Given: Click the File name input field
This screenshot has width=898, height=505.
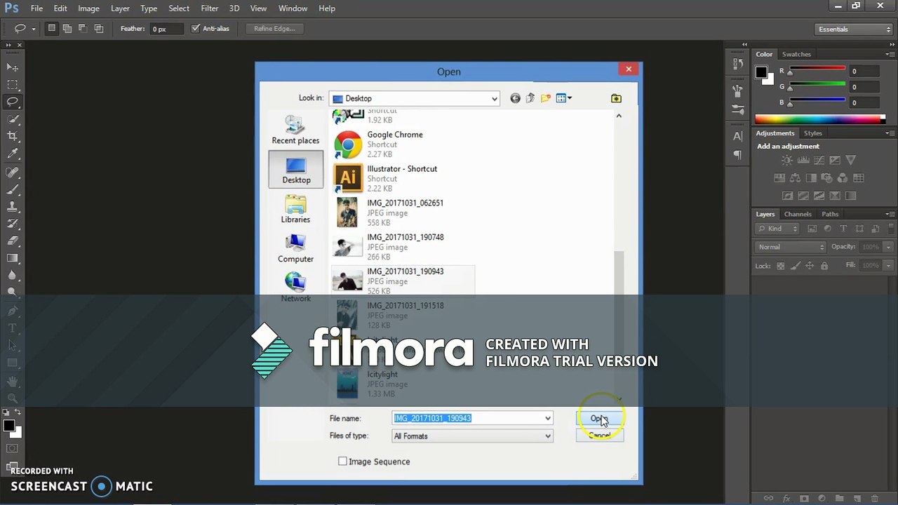Looking at the screenshot, I should tap(467, 418).
